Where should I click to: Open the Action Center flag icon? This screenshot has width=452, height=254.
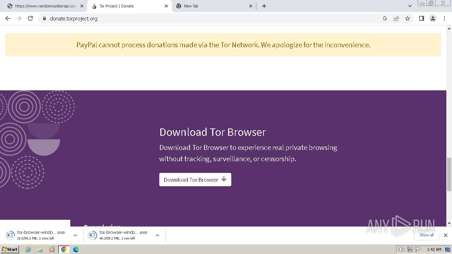(x=418, y=249)
